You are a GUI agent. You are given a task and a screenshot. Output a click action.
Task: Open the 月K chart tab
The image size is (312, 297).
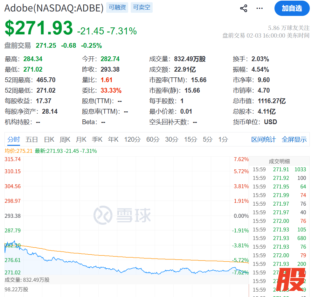[81, 139]
